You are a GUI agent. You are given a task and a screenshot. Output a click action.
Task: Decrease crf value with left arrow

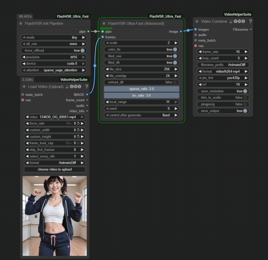[x=200, y=84]
